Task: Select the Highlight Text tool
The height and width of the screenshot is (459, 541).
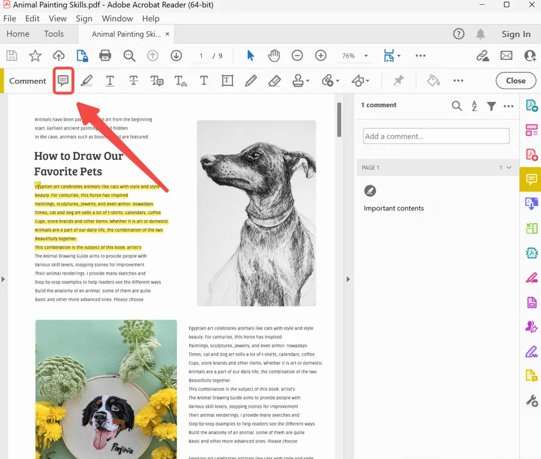Action: point(86,80)
